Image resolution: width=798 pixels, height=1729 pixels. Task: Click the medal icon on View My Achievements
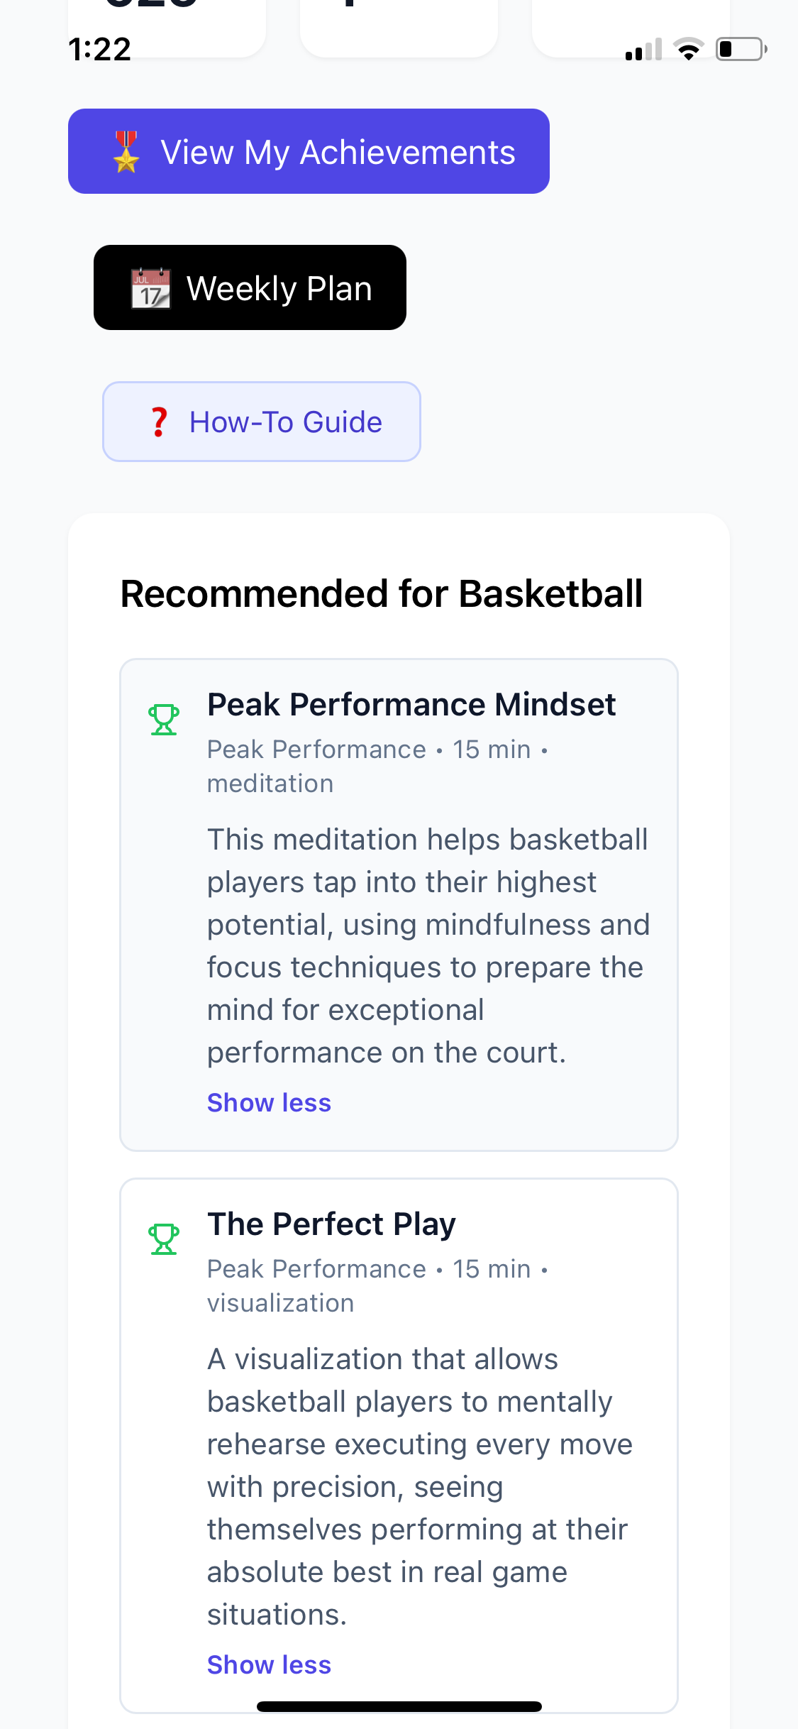(x=126, y=150)
